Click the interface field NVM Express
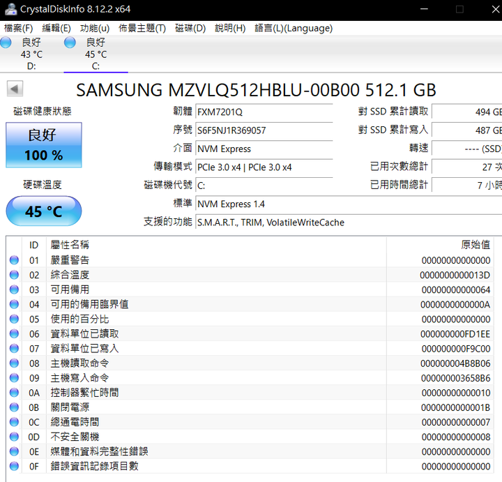Screen dimensions: 502x482 (264, 149)
